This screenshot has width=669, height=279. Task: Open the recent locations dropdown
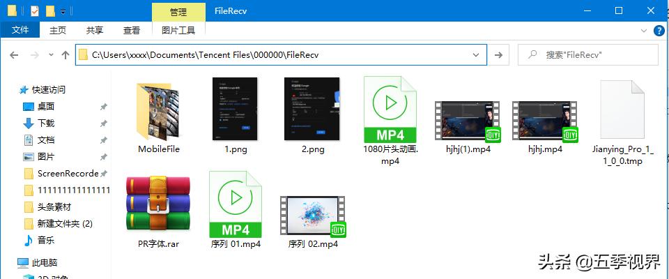click(x=50, y=54)
